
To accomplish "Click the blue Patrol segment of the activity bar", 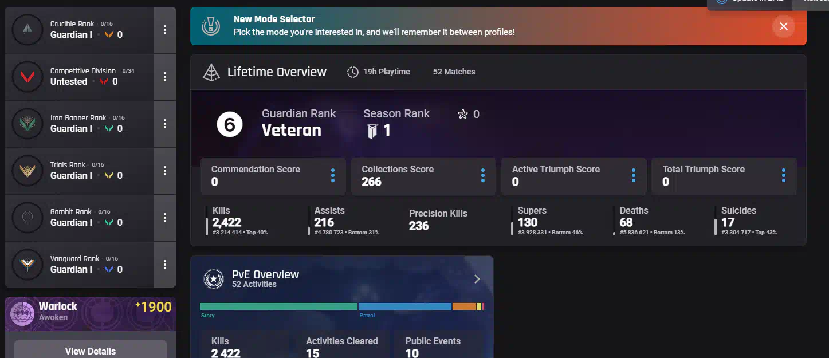I will [x=405, y=306].
